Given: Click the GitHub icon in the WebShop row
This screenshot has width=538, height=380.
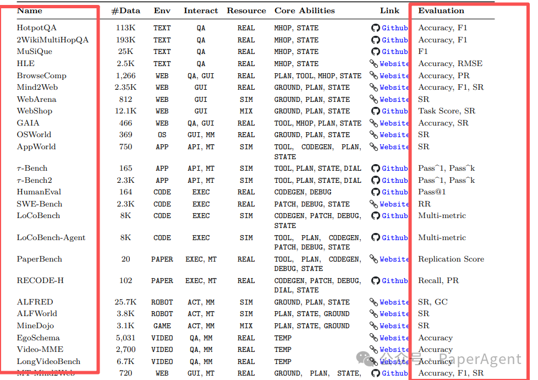Looking at the screenshot, I should click(376, 111).
